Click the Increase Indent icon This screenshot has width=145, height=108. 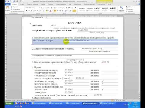click(69, 8)
